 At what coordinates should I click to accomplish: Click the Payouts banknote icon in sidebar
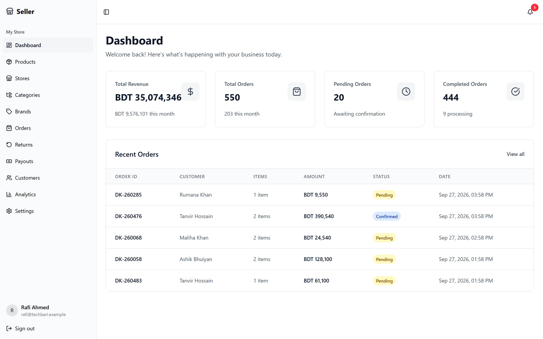[x=9, y=161]
